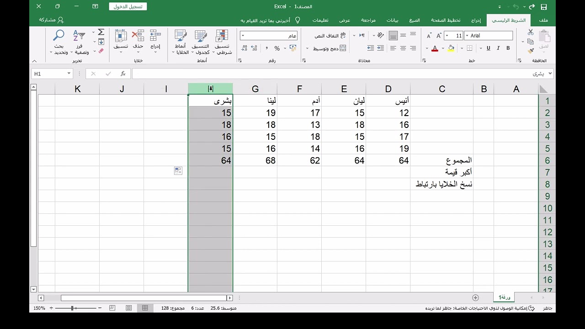
Task: Toggle Bold formatting
Action: (x=508, y=48)
